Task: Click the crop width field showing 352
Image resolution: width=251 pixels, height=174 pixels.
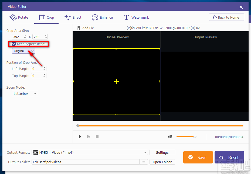Action: click(x=18, y=37)
